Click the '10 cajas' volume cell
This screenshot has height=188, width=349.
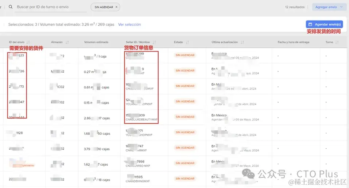[x=97, y=149]
